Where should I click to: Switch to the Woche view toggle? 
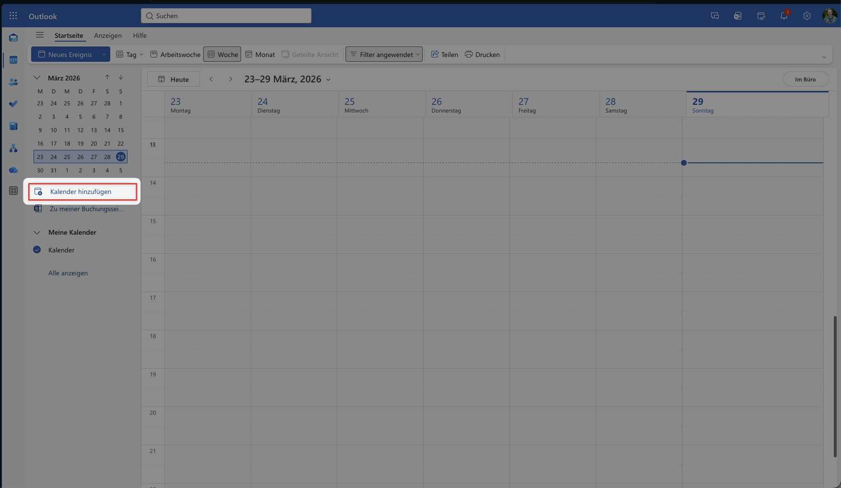pos(222,54)
